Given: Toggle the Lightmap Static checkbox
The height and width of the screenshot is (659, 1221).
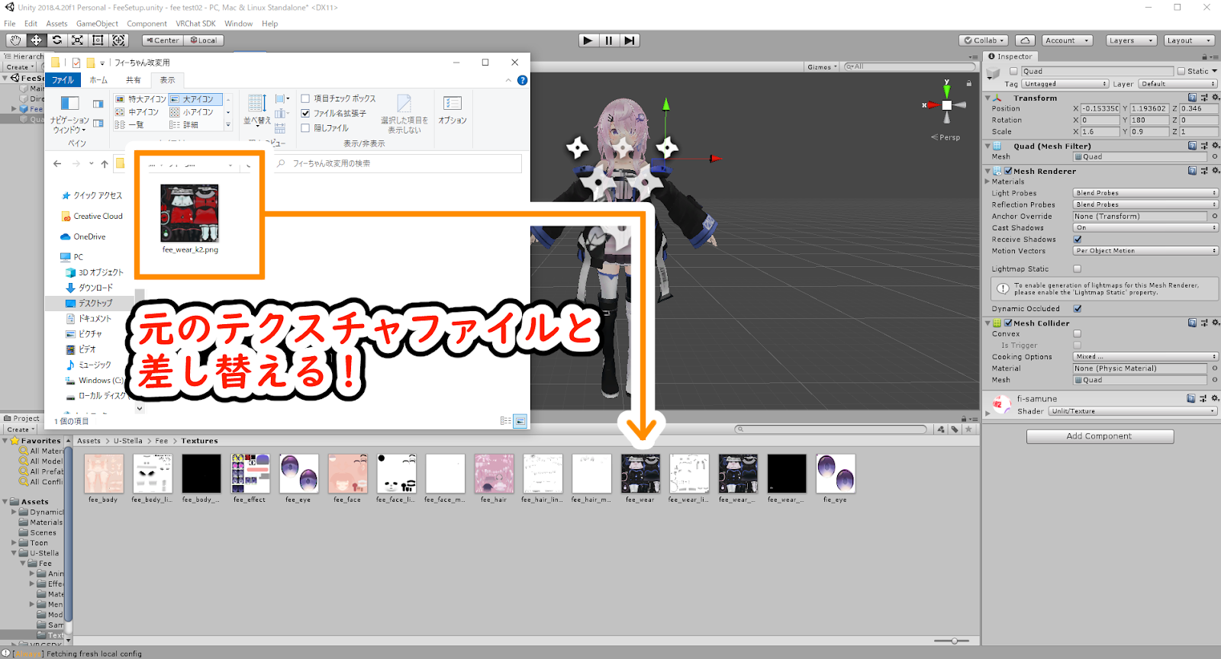Looking at the screenshot, I should [x=1078, y=268].
